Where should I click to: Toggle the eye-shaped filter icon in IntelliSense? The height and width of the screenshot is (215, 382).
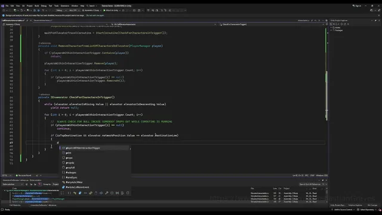coord(101,193)
